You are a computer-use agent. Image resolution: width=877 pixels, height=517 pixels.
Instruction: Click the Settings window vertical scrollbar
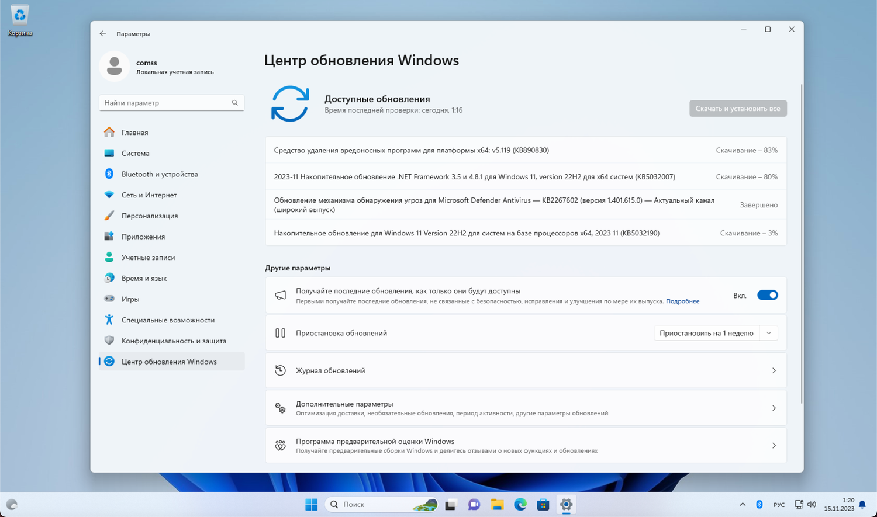point(802,244)
